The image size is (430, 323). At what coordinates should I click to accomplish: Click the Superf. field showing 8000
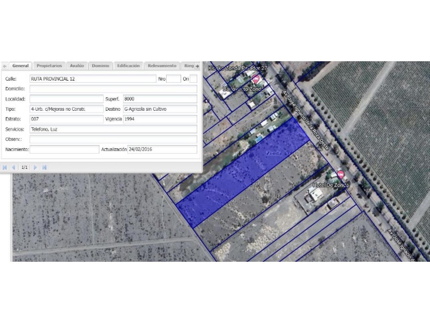(x=160, y=99)
